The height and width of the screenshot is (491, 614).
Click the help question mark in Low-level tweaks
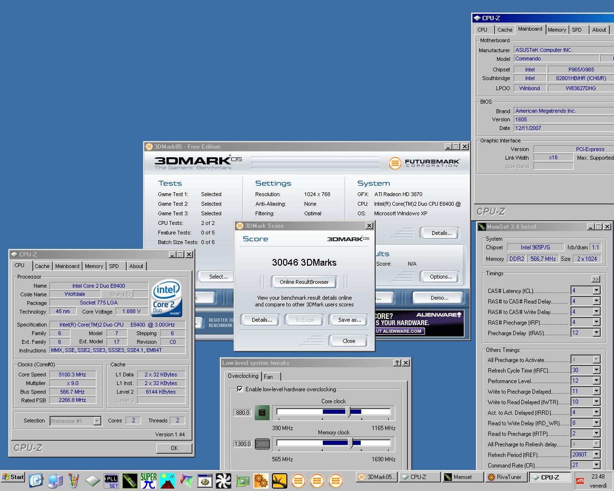(397, 363)
